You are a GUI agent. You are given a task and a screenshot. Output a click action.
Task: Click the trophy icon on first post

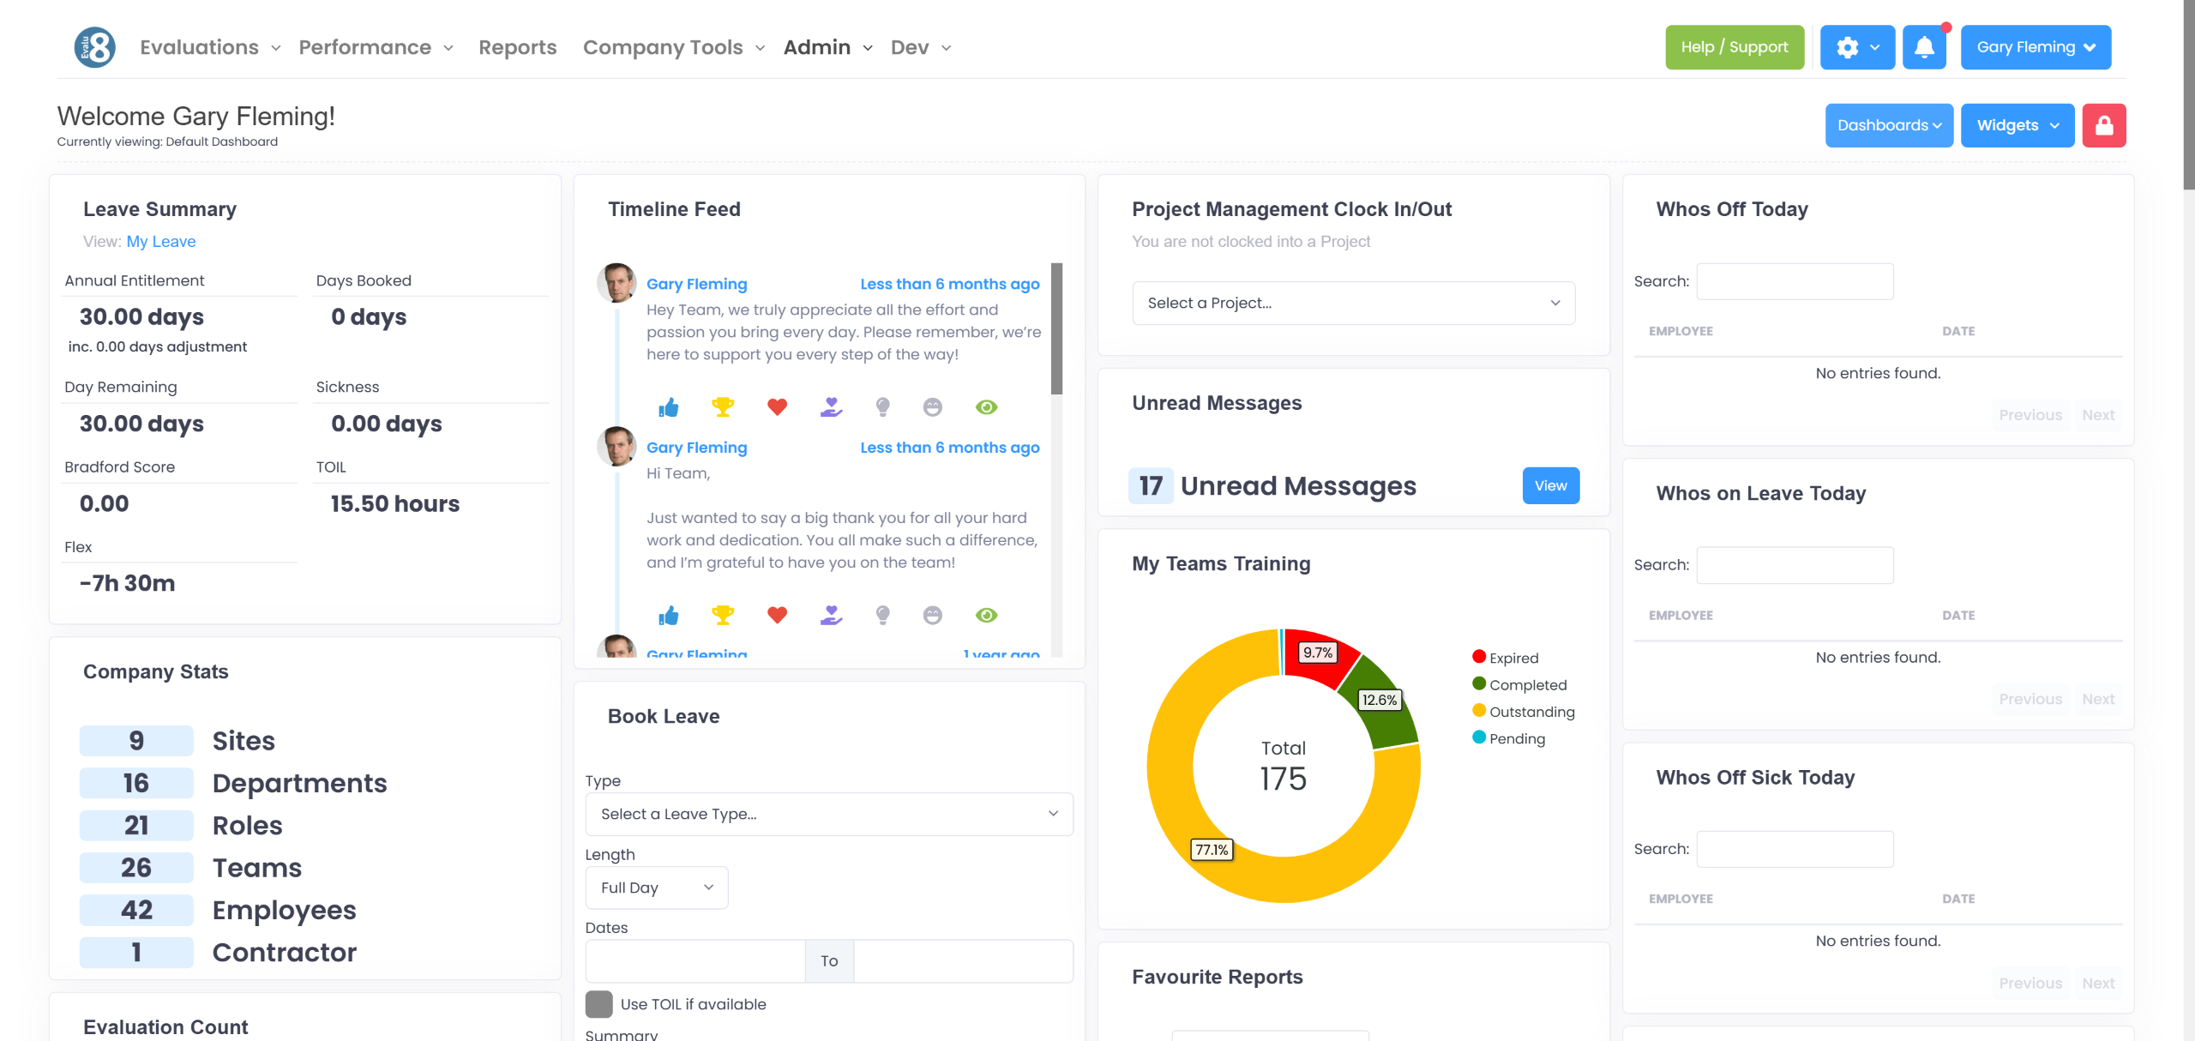pyautogui.click(x=723, y=407)
